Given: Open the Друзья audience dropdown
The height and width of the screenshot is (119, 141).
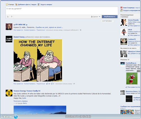Looking at the screenshot, I should (x=96, y=17).
